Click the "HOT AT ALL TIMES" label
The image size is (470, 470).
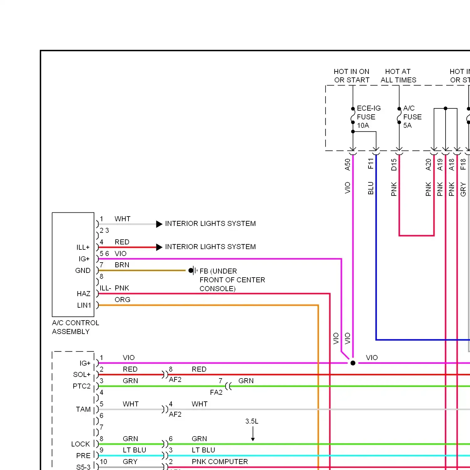click(398, 76)
